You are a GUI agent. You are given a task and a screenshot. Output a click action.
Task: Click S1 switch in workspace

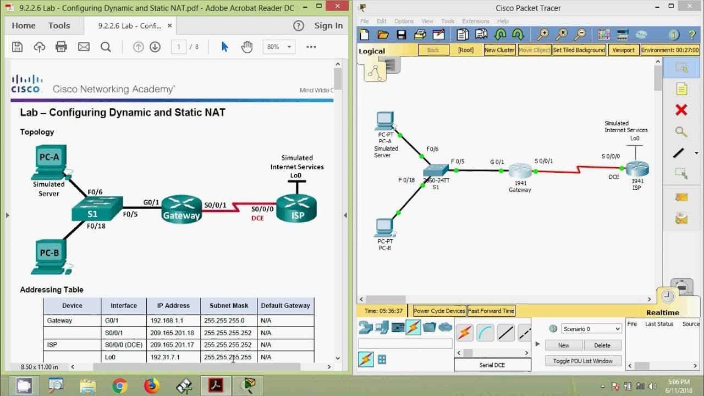436,171
